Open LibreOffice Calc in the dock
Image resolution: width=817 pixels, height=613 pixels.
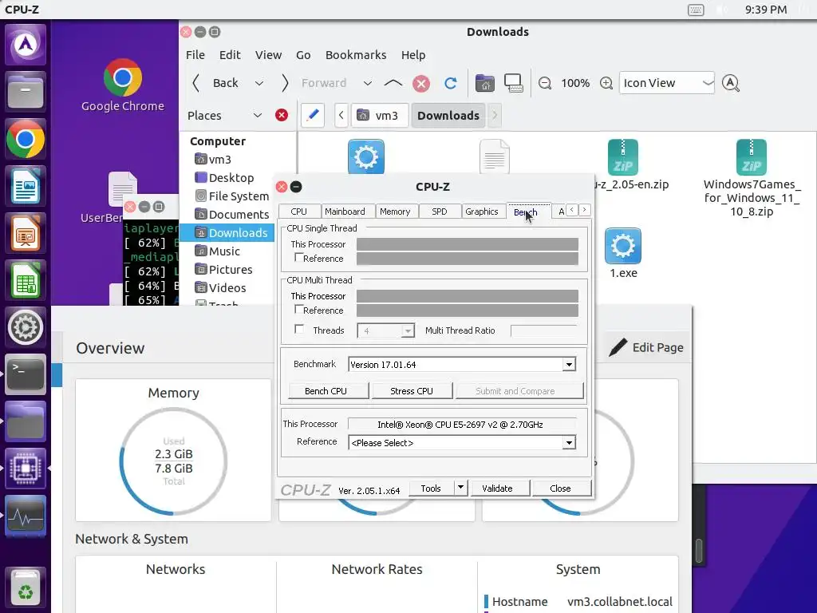pos(25,280)
